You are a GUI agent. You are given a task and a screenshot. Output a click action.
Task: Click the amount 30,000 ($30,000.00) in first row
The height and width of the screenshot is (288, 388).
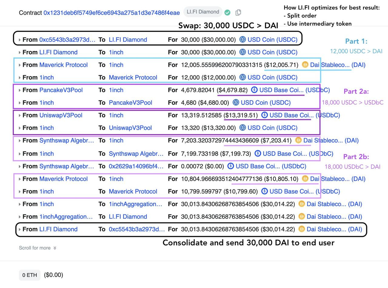coord(208,40)
